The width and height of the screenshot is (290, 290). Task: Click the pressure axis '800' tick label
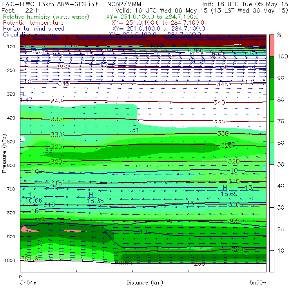tap(11, 213)
